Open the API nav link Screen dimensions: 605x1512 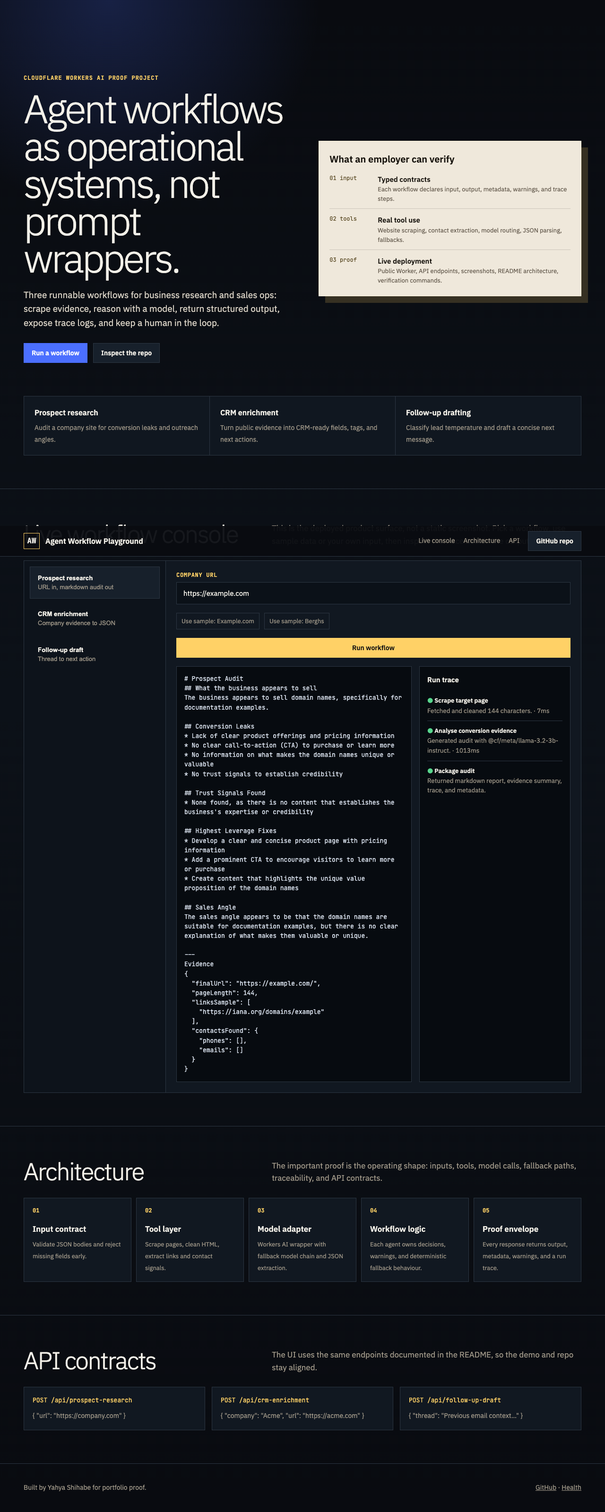[x=514, y=541]
